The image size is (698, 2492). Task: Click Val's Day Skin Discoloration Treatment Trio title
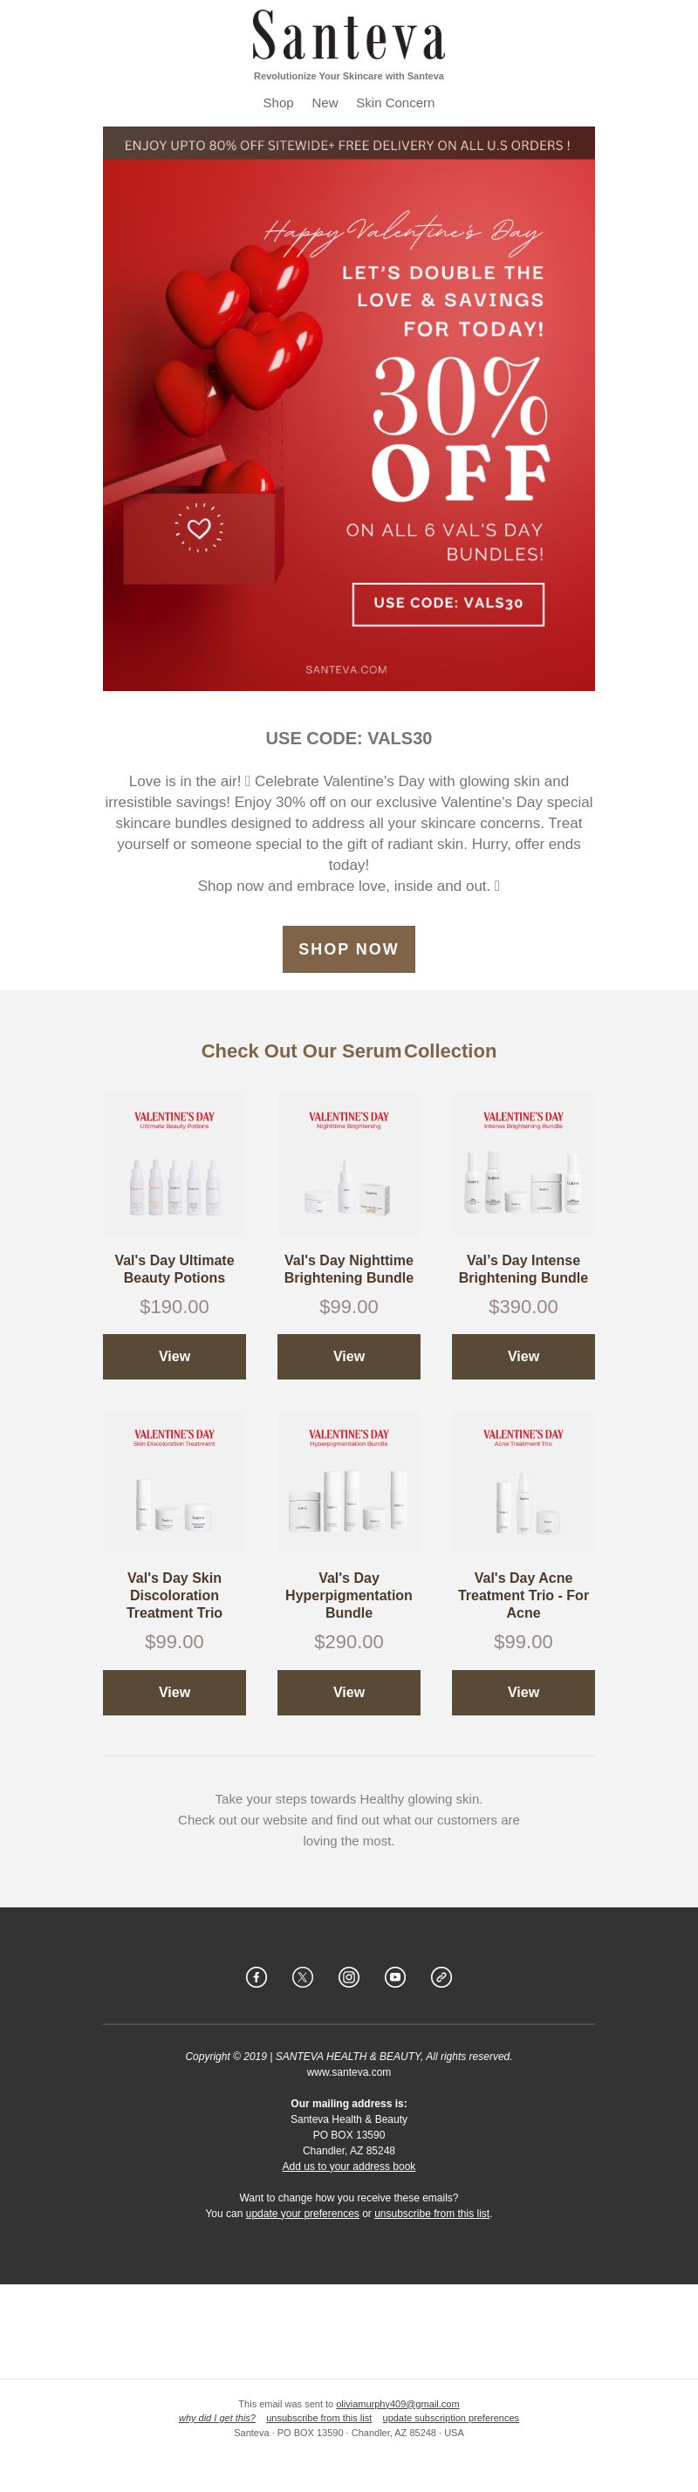coord(174,1595)
